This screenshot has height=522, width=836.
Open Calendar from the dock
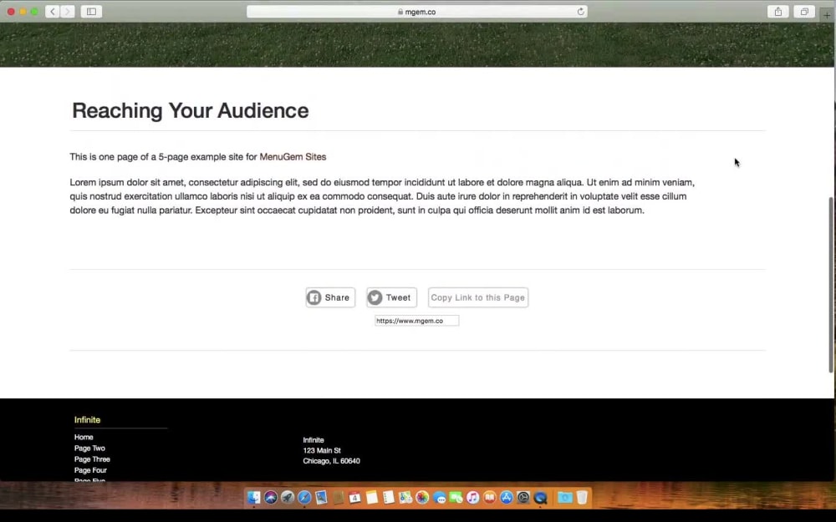point(354,498)
